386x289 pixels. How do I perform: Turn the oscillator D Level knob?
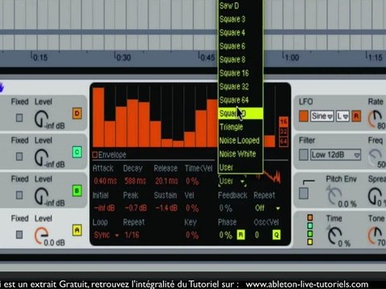41,119
